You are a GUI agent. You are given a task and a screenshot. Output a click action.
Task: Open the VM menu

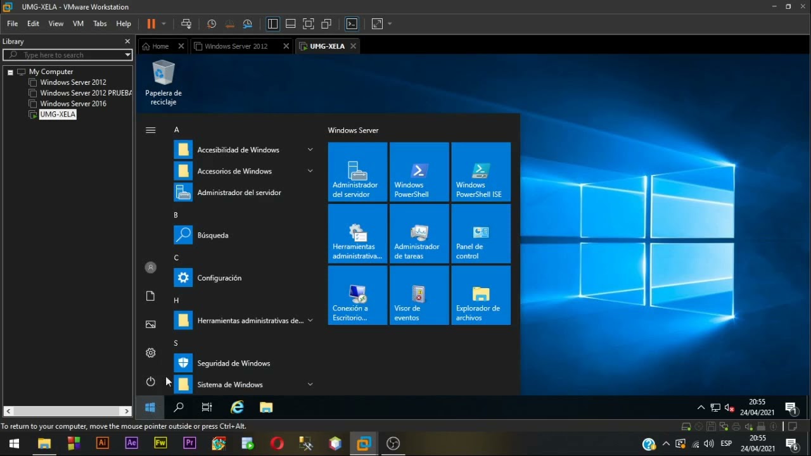click(x=79, y=23)
